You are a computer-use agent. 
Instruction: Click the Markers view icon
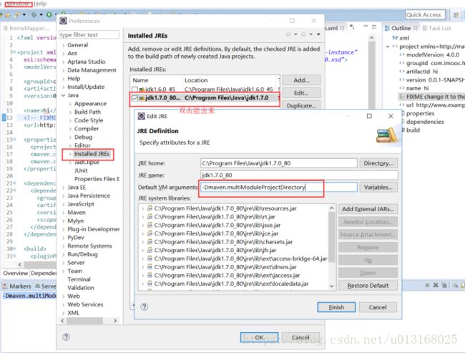pyautogui.click(x=5, y=286)
